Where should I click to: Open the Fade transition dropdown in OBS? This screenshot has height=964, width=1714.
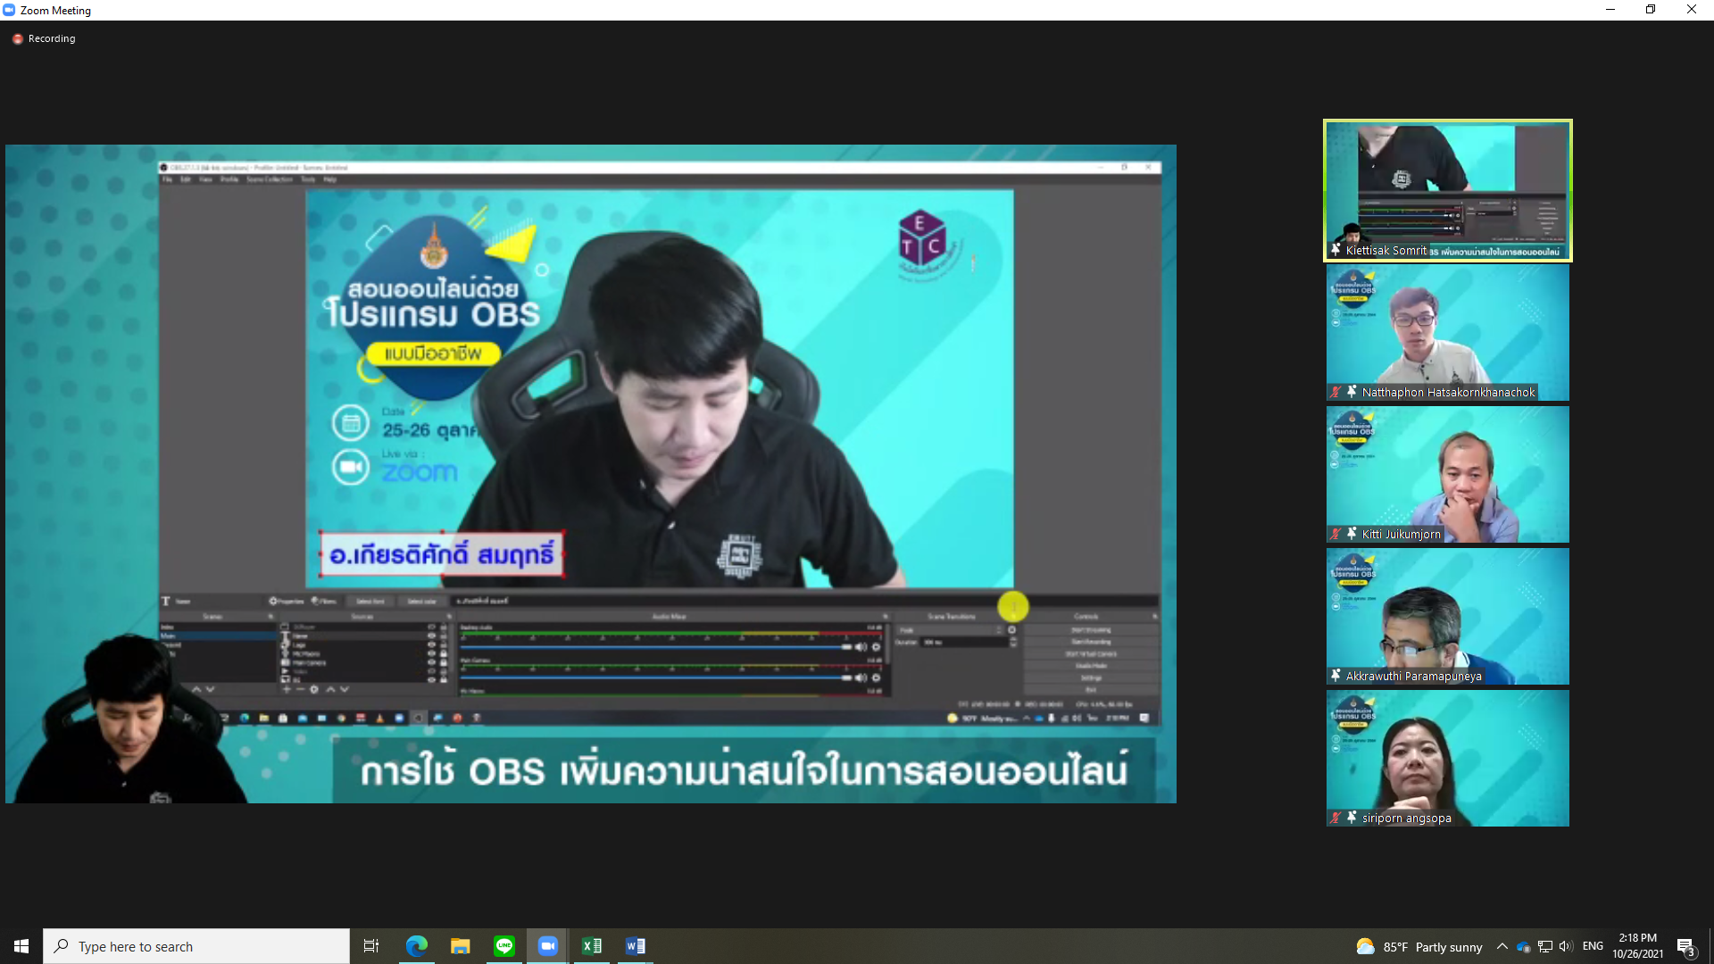click(951, 630)
